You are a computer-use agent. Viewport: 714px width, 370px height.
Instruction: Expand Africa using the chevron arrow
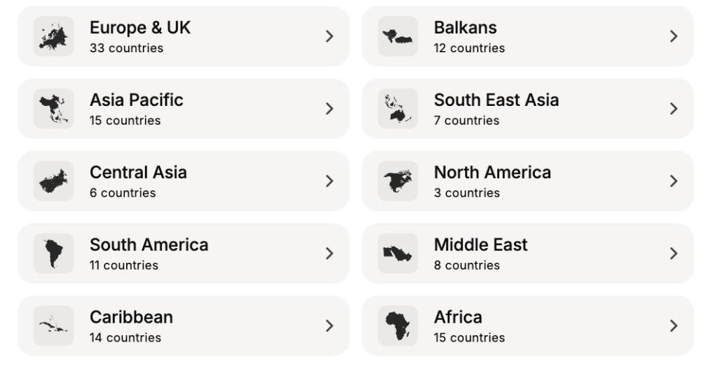pos(674,325)
